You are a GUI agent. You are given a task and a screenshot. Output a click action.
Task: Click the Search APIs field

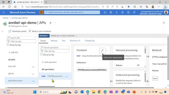21,38
